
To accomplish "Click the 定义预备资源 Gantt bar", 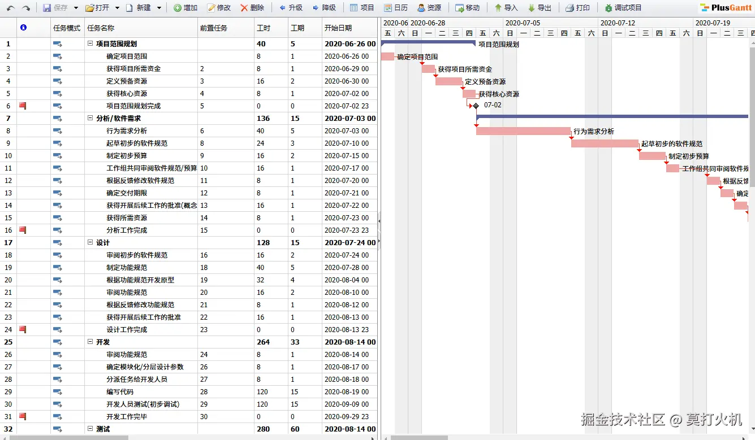I will pyautogui.click(x=448, y=81).
